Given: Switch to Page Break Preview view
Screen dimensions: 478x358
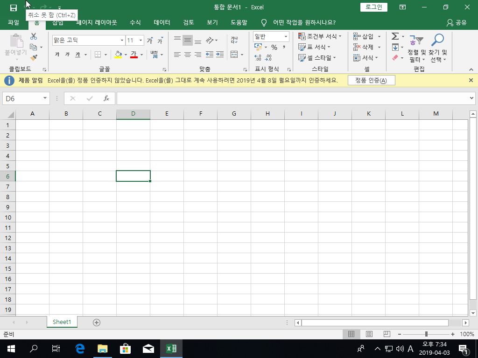Looking at the screenshot, I should point(387,334).
